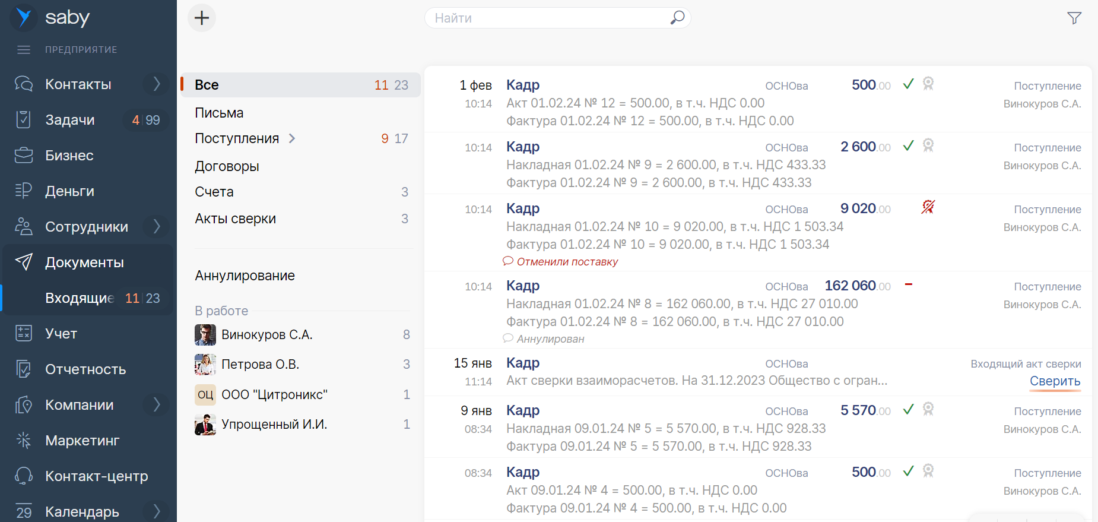
Task: Click the search magnifier icon
Action: 677,18
